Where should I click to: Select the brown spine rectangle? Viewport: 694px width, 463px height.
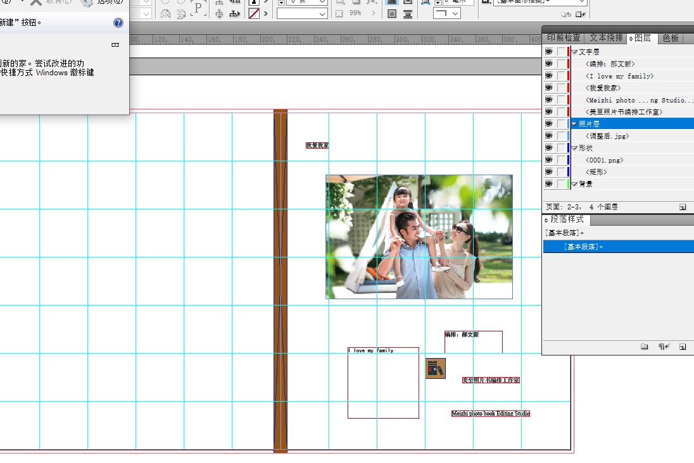(x=281, y=281)
